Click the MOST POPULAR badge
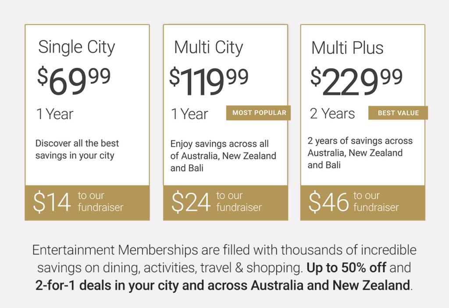Viewport: 449px width, 308px height. tap(259, 113)
